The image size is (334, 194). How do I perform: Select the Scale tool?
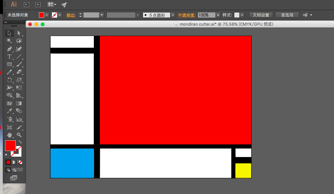point(19,80)
